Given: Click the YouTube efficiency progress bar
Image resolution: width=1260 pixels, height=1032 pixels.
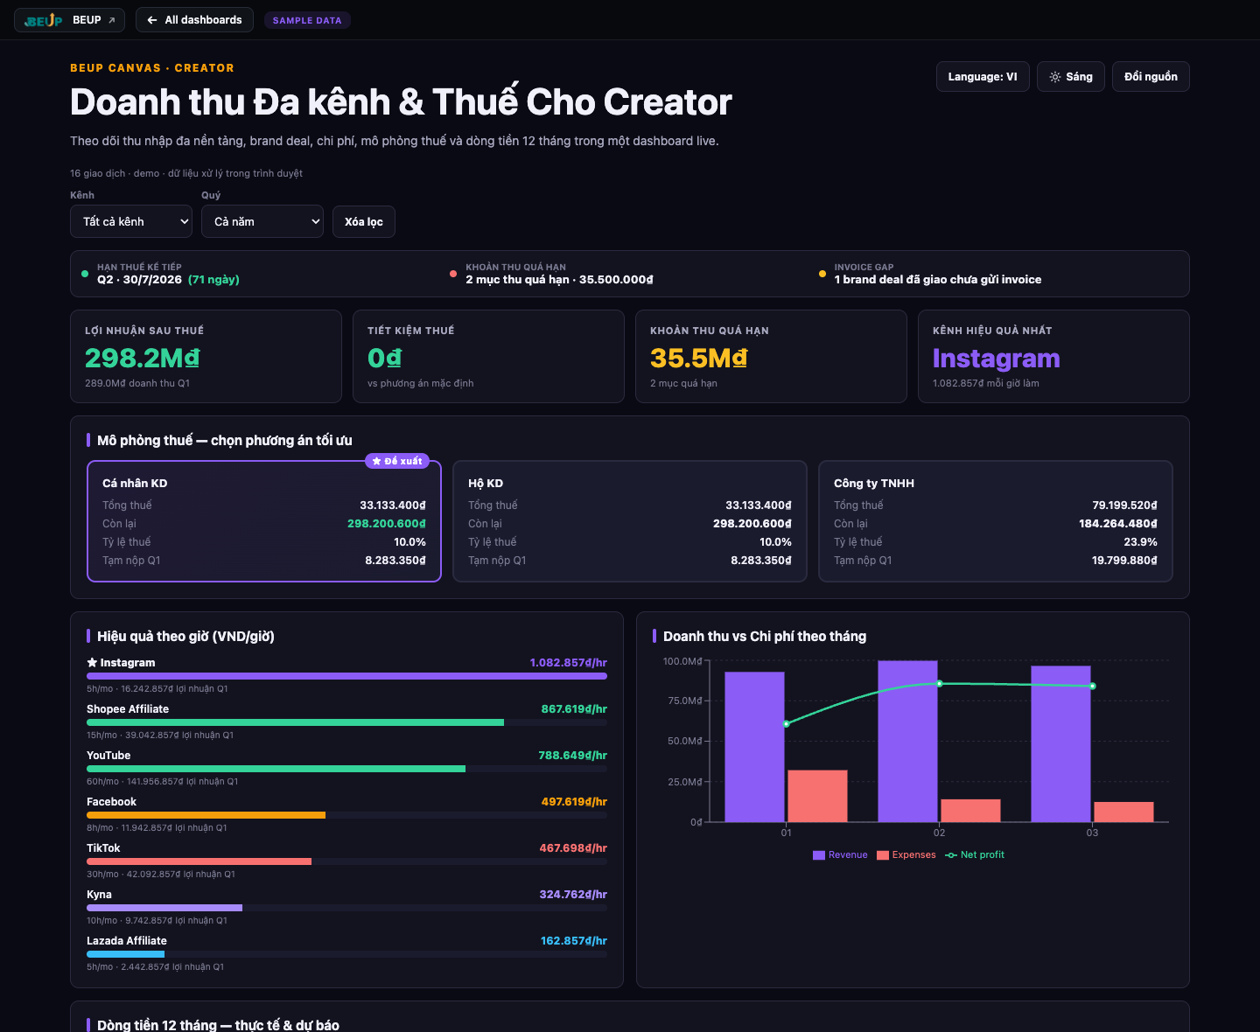Looking at the screenshot, I should click(x=346, y=769).
